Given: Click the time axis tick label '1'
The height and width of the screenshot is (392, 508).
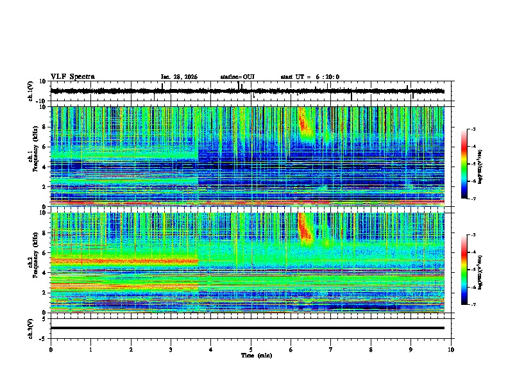Looking at the screenshot, I should click(x=90, y=350).
